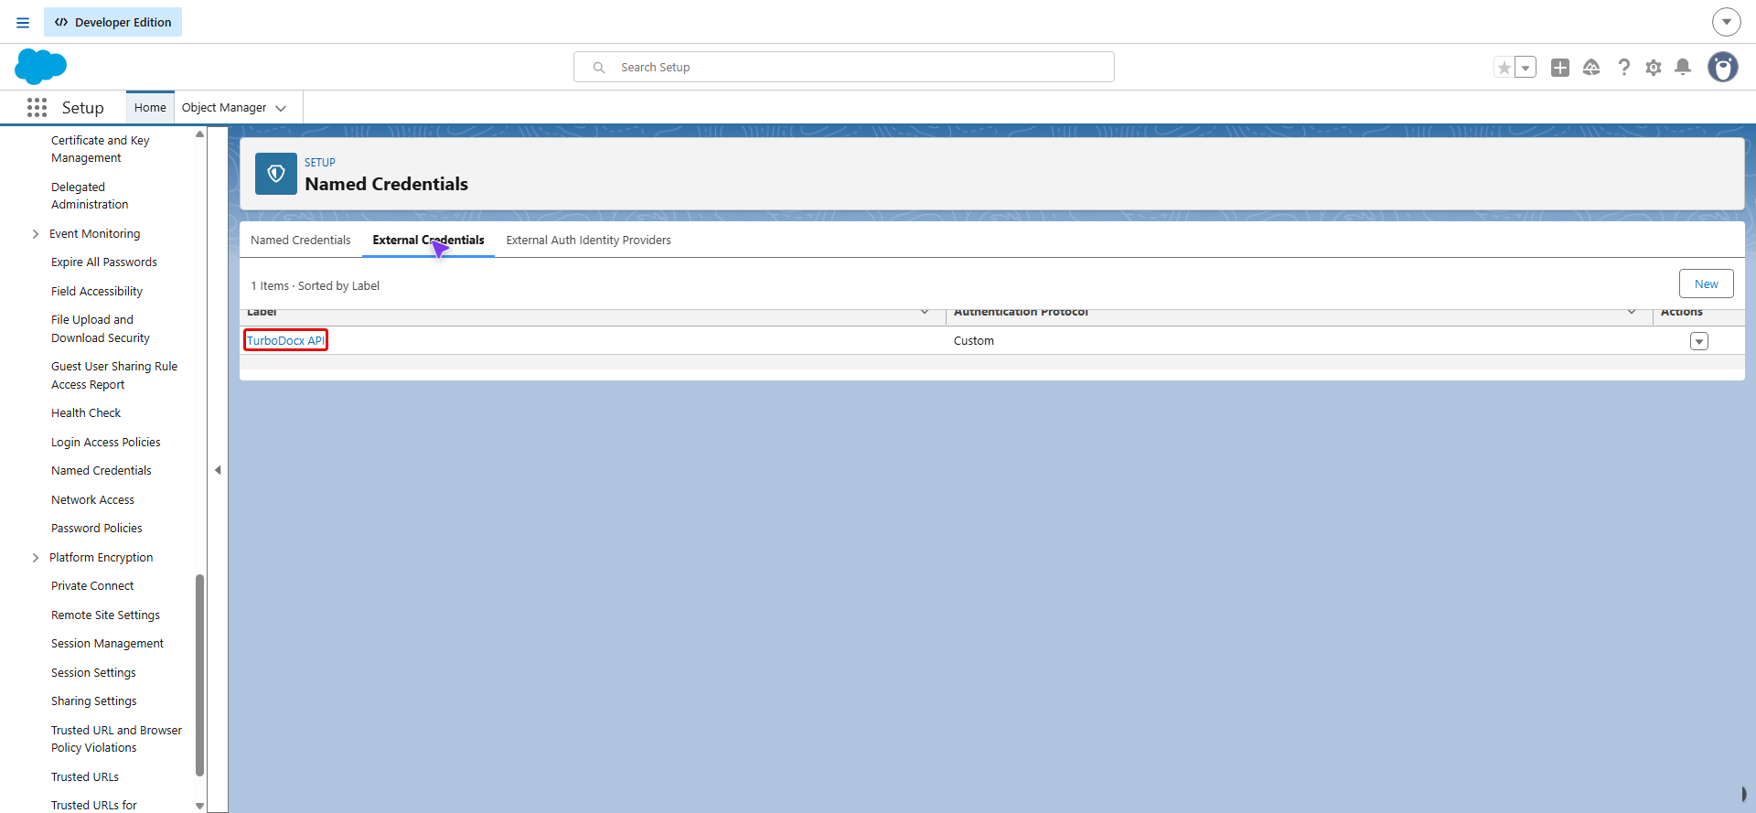The image size is (1756, 813).
Task: Click the sidebar scroll up arrow
Action: [x=199, y=134]
